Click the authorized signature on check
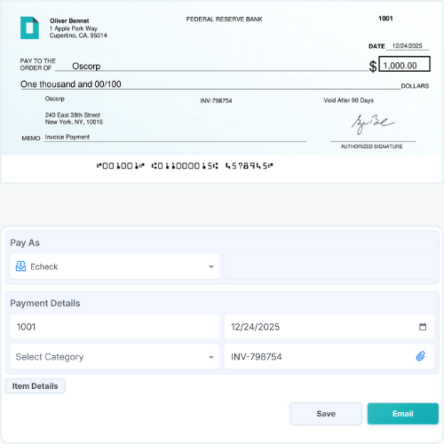444x444 pixels. 373,124
